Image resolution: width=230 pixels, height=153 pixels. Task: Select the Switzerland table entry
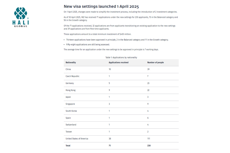point(121,125)
